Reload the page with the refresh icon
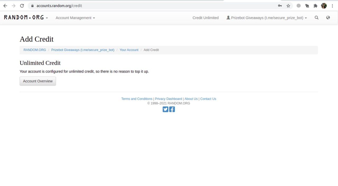The image size is (338, 186). coord(22,6)
